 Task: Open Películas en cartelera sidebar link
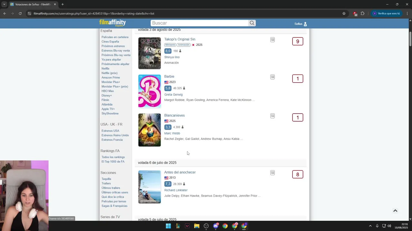(x=115, y=37)
